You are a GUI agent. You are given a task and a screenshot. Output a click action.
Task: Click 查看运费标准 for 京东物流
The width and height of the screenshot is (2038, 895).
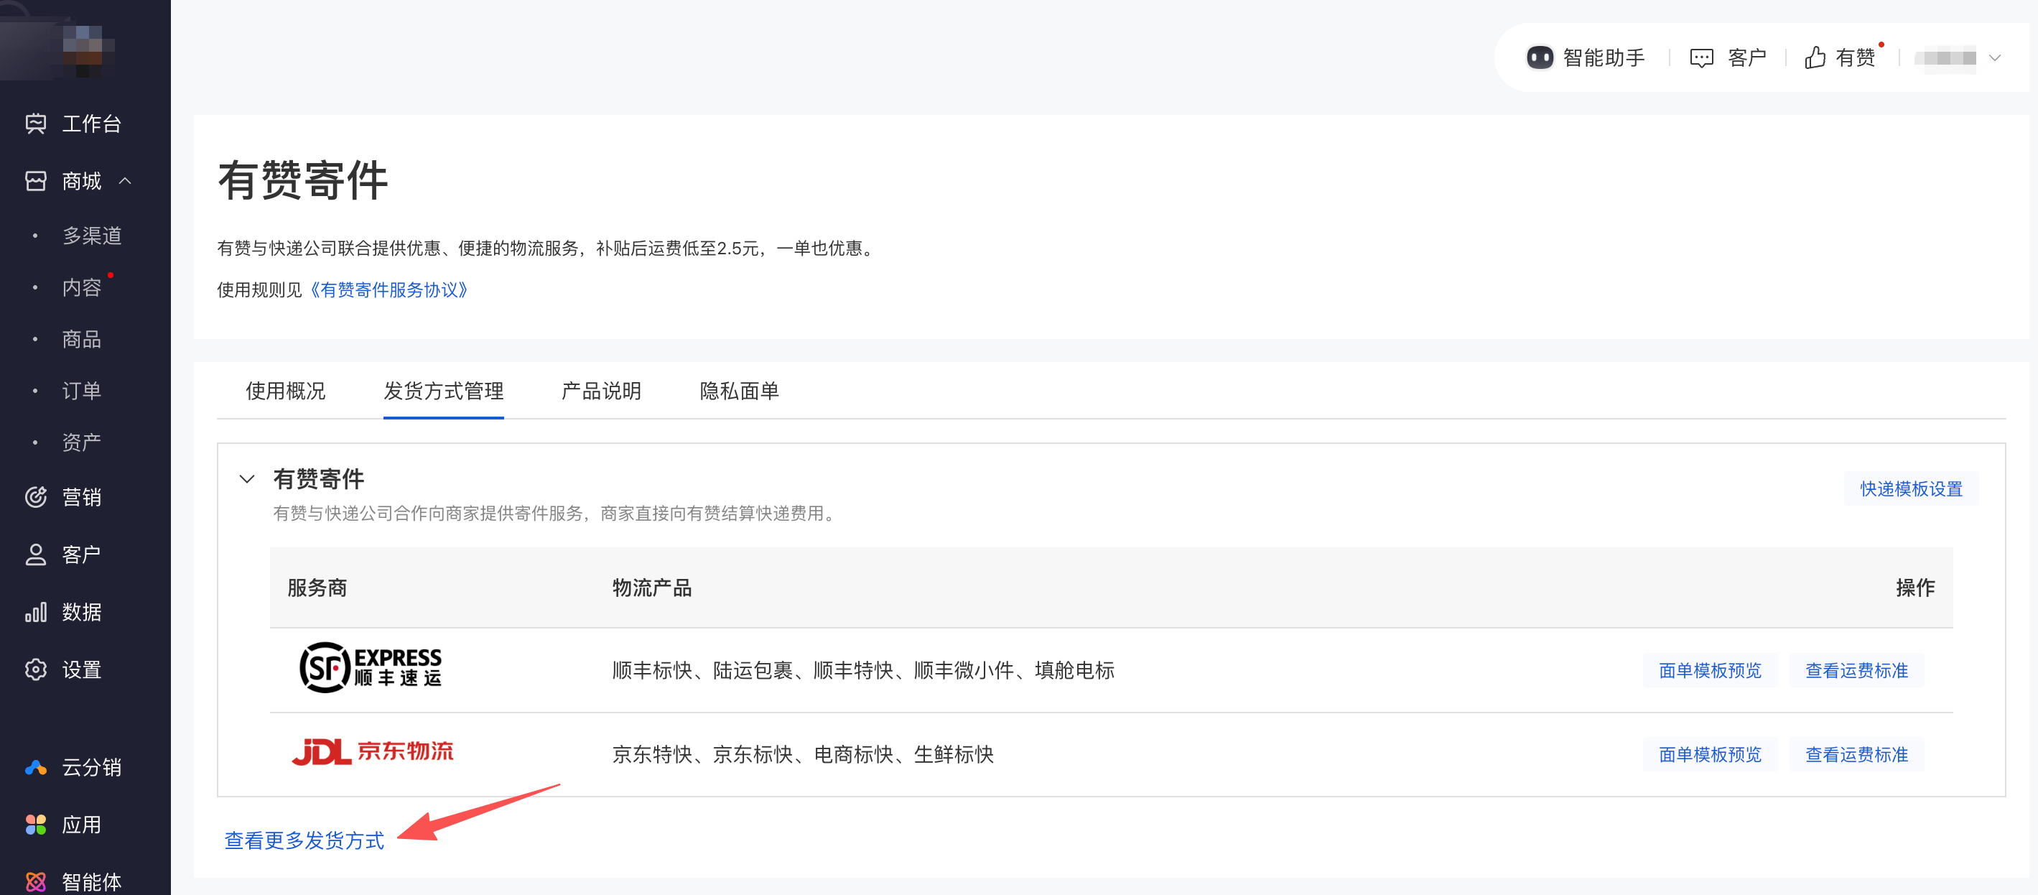click(1856, 755)
